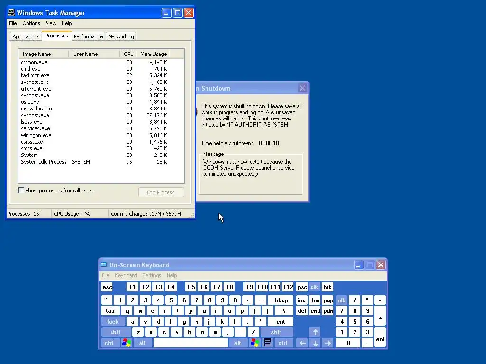Viewport: 486px width, 364px height.
Task: Click the down arrow key
Action: pos(315,343)
